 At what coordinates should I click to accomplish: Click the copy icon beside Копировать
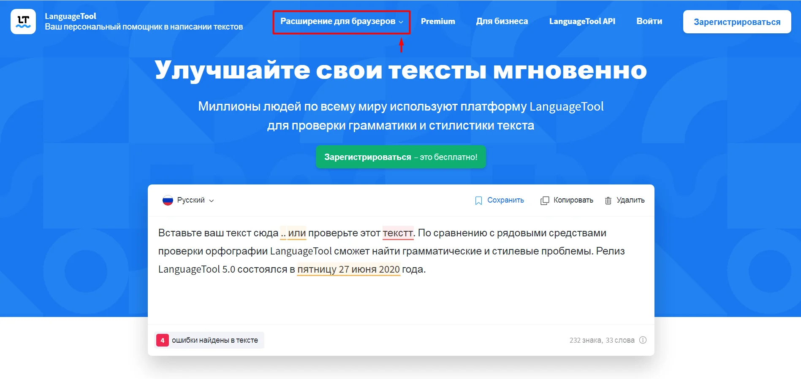(x=545, y=200)
